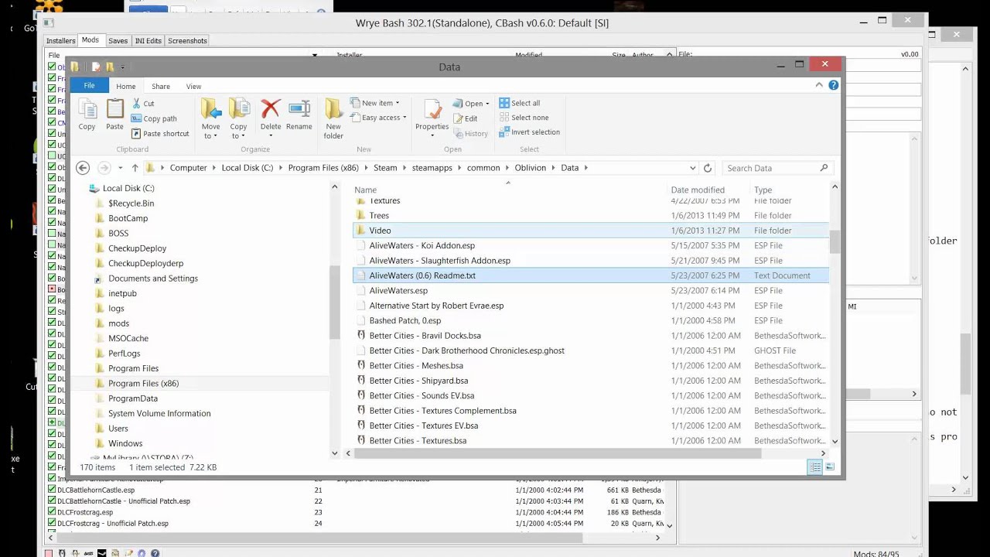Click the Open button in the Open group
The image size is (990, 557).
(469, 103)
